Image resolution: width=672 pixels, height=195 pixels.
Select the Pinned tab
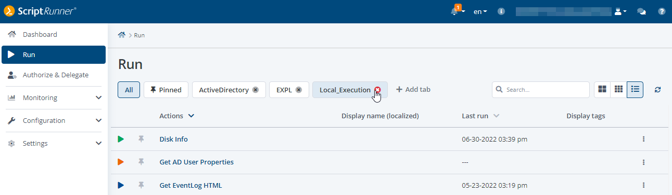(167, 90)
